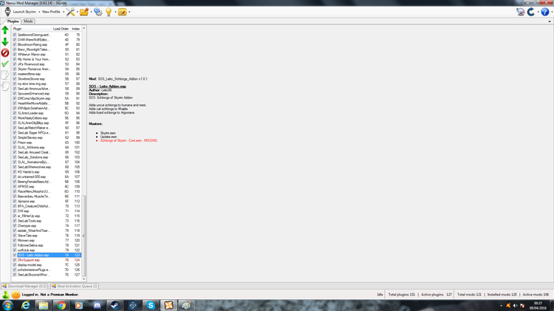This screenshot has width=554, height=311.
Task: Open the New Profile dropdown arrow
Action: pyautogui.click(x=64, y=12)
